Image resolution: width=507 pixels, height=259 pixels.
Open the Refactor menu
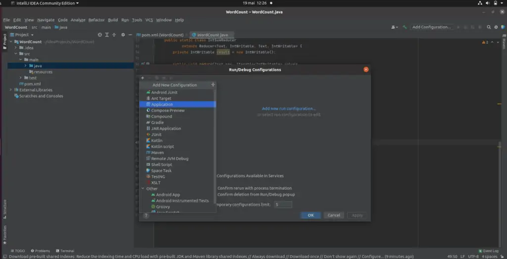tap(97, 20)
